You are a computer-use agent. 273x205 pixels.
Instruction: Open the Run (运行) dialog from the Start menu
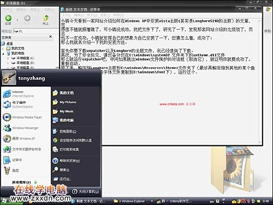point(75,179)
